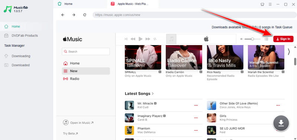Adjust the volume slider
This screenshot has height=140, width=297.
pyautogui.click(x=252, y=39)
